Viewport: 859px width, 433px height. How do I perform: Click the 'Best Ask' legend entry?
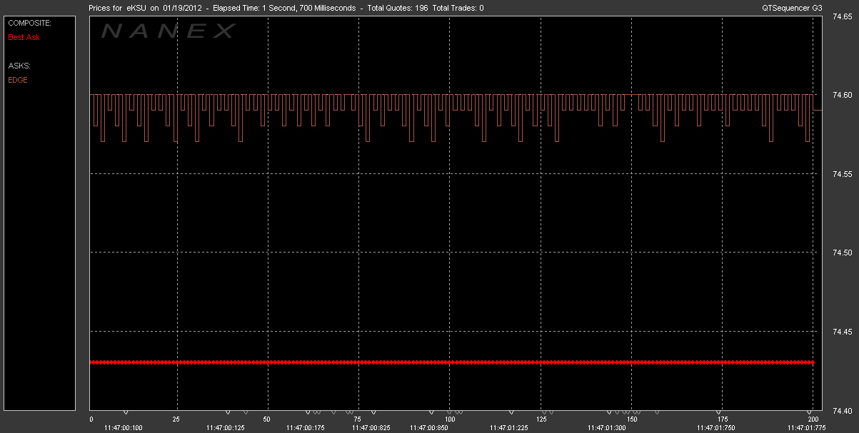24,37
